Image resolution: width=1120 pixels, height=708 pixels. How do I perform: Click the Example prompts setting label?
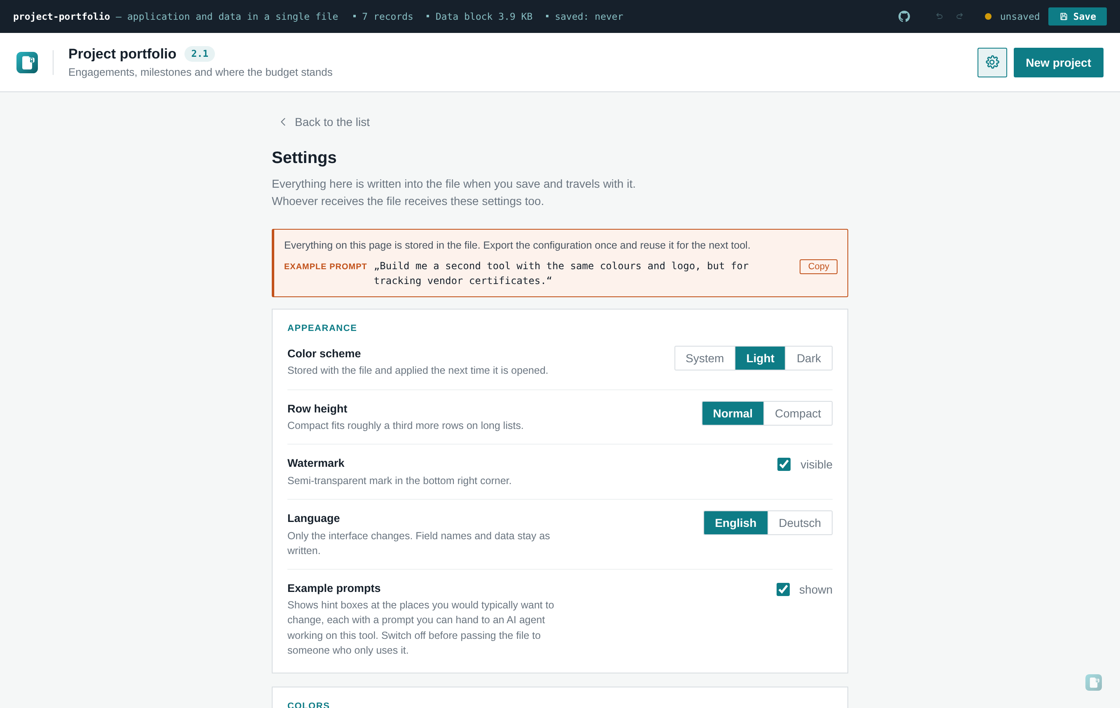tap(334, 589)
